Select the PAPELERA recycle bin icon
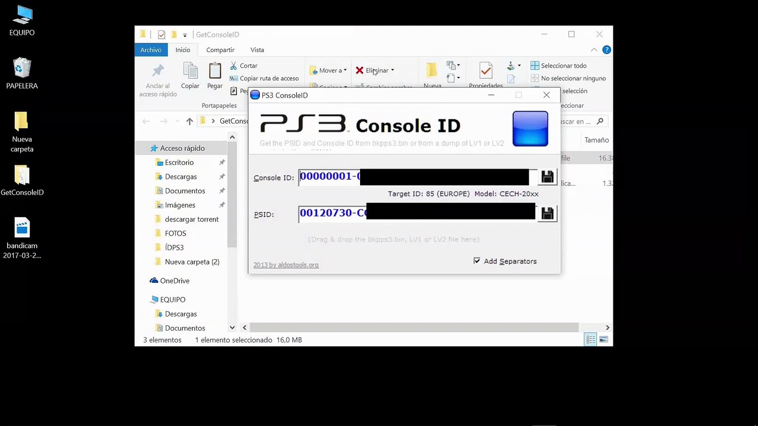Viewport: 758px width, 426px height. tap(22, 73)
